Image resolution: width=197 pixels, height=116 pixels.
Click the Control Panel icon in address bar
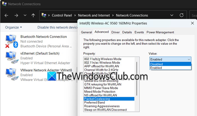pos(44,15)
